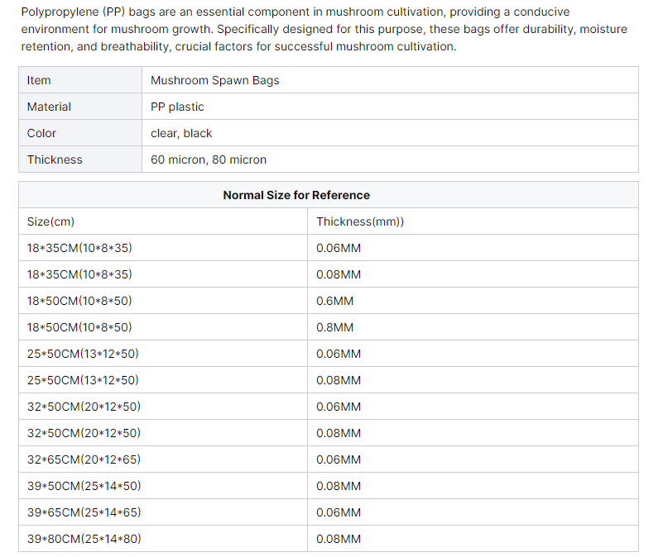Click thickness value in the 32*65CM row
Image resolution: width=663 pixels, height=557 pixels.
pyautogui.click(x=339, y=459)
